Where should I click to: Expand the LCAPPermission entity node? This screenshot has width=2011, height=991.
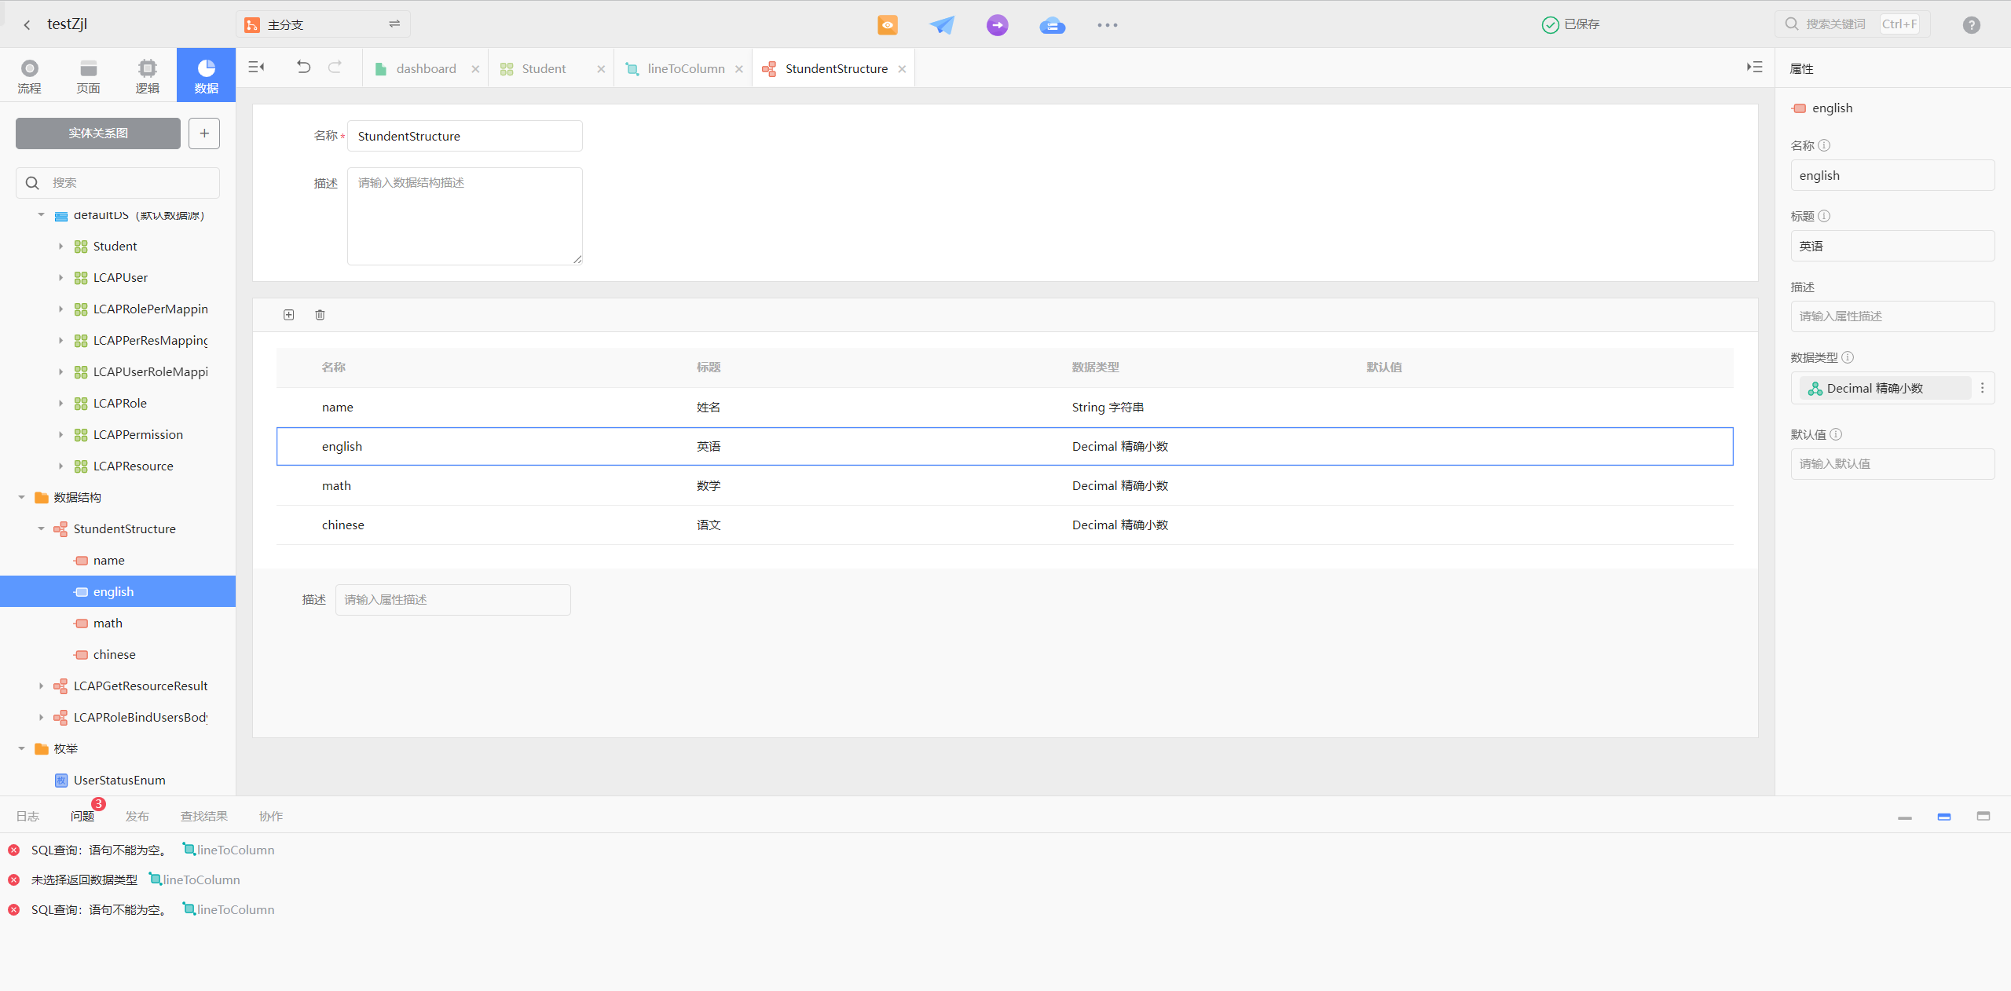point(60,435)
